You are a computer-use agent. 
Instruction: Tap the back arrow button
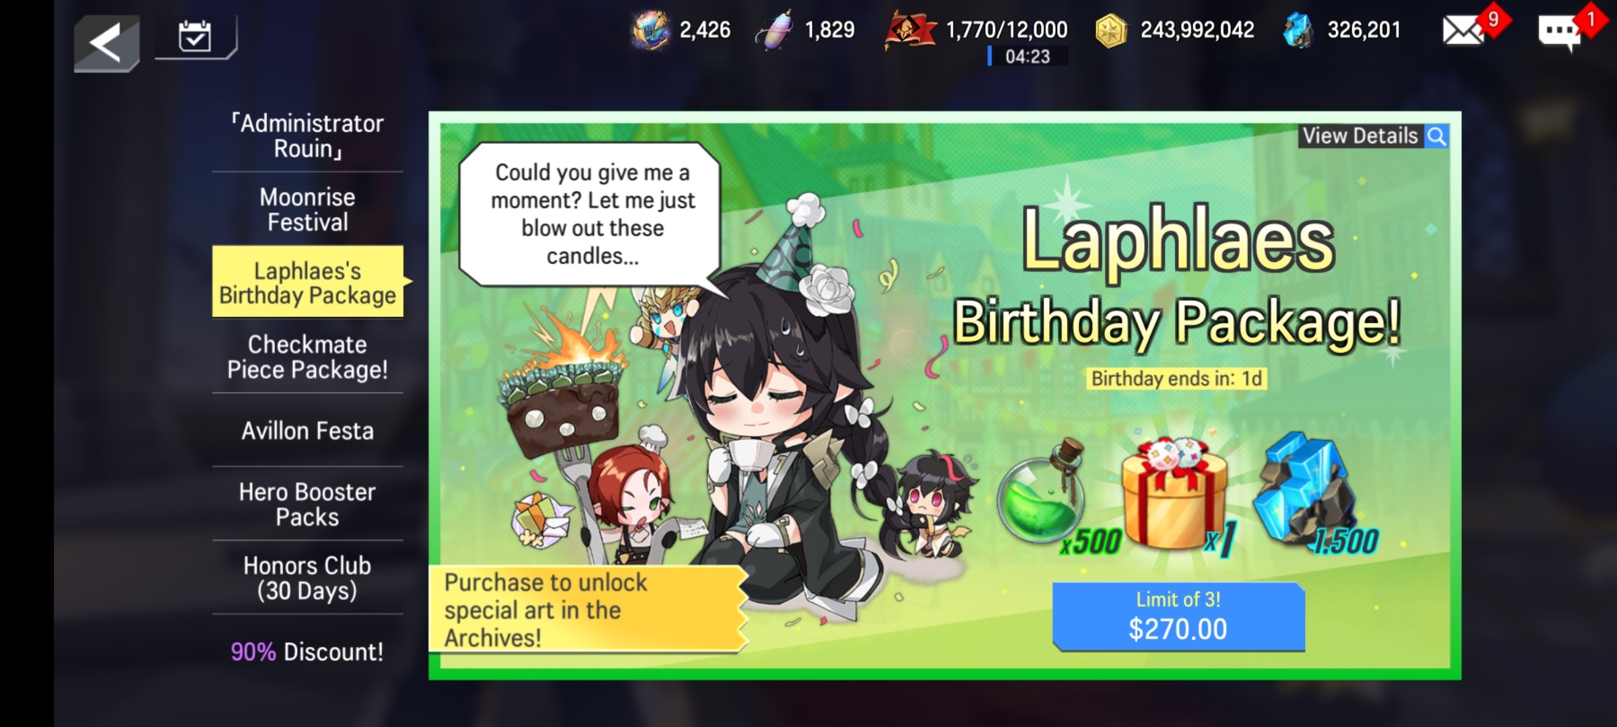[x=106, y=43]
